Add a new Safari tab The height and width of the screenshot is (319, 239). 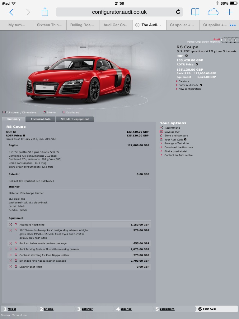pos(229,12)
